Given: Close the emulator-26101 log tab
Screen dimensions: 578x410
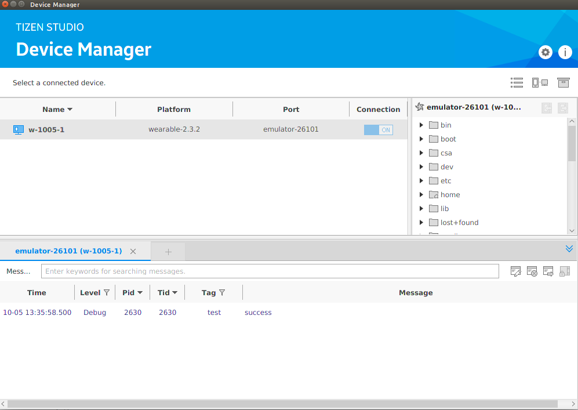Looking at the screenshot, I should click(x=133, y=252).
